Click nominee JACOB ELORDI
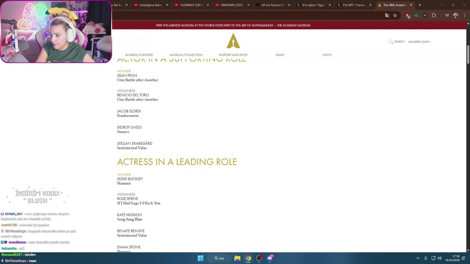This screenshot has height=264, width=470. [129, 111]
